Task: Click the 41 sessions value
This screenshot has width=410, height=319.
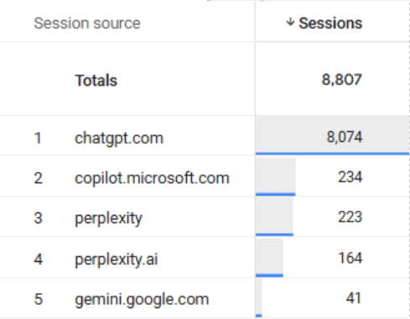Action: click(x=354, y=298)
